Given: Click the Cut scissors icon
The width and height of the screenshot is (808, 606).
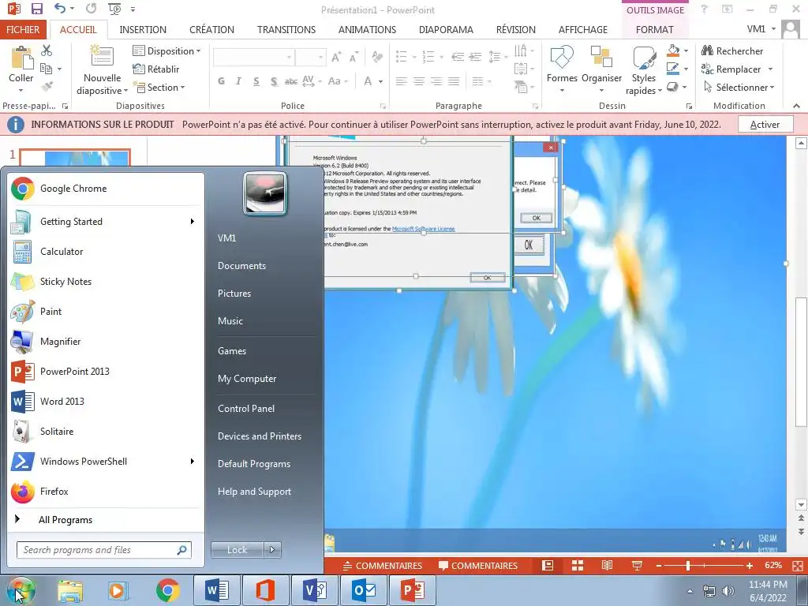Looking at the screenshot, I should point(47,50).
